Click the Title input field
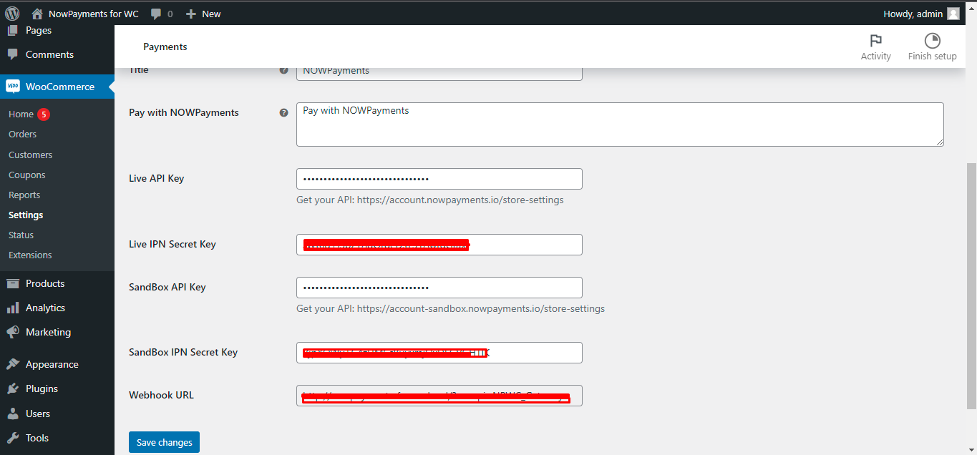The image size is (977, 455). point(439,72)
